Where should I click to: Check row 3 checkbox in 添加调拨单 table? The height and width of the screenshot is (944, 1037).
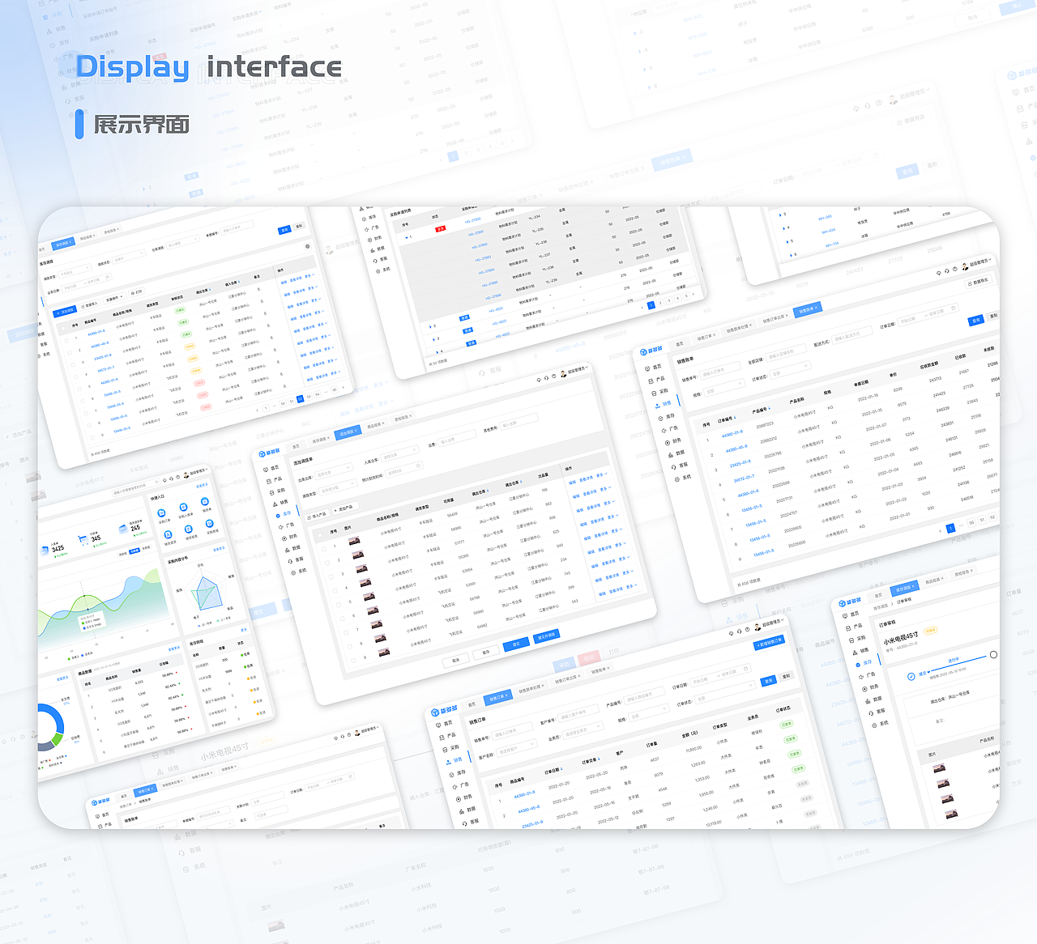click(331, 576)
